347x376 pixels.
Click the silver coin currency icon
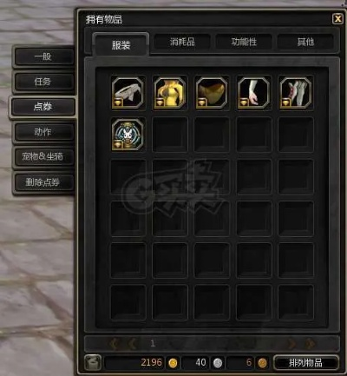218,363
